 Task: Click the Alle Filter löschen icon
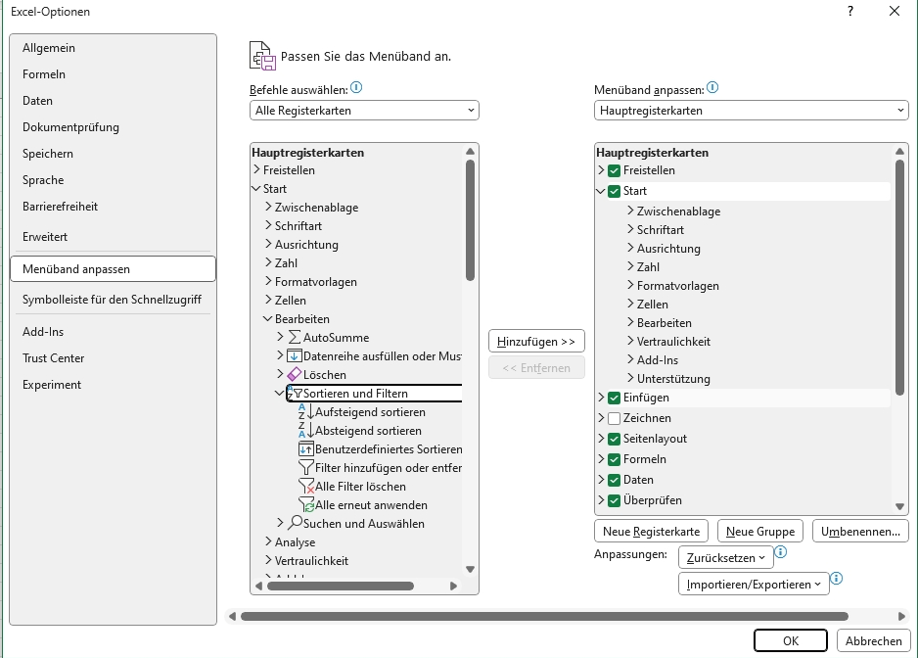click(306, 487)
